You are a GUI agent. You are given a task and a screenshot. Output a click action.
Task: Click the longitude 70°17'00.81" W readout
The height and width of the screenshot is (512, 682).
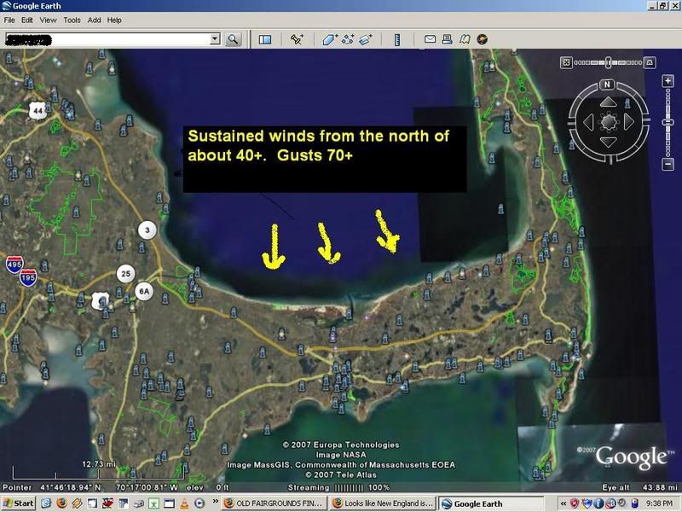pyautogui.click(x=147, y=487)
